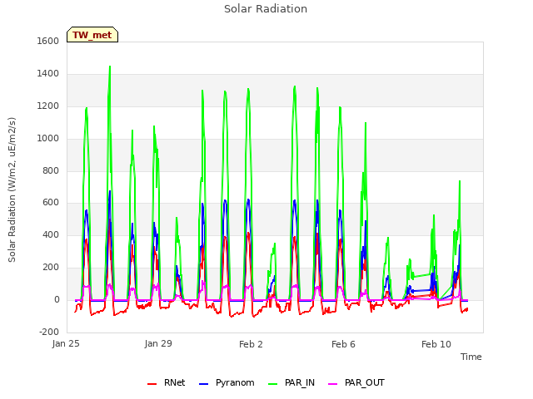Click the Jan 29 x-axis label
Viewport: 533px width, 399px height.
tap(158, 343)
